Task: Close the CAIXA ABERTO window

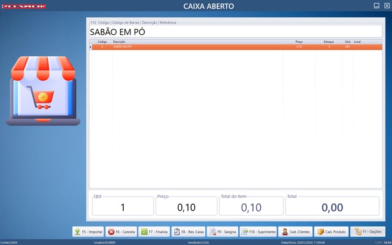Action: tap(386, 6)
